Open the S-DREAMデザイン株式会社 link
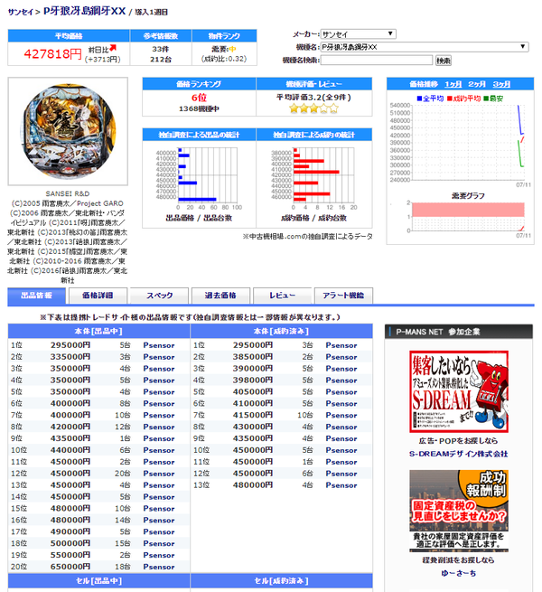The image size is (542, 592). [x=458, y=454]
